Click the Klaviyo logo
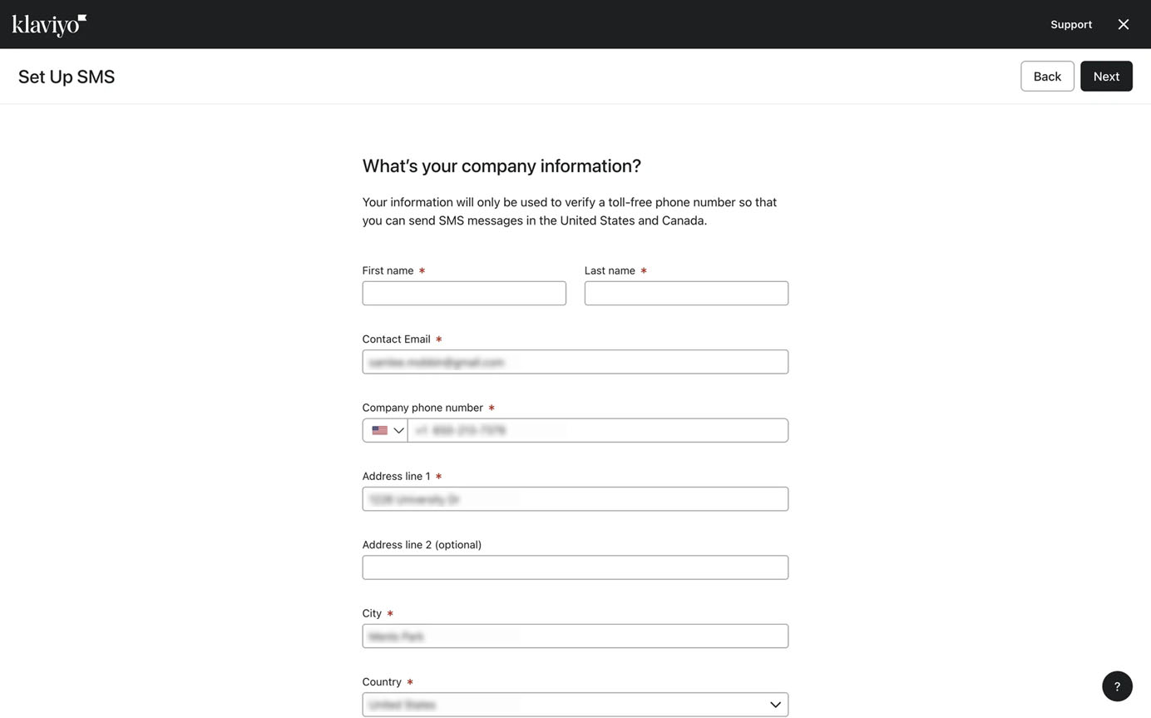 click(47, 24)
